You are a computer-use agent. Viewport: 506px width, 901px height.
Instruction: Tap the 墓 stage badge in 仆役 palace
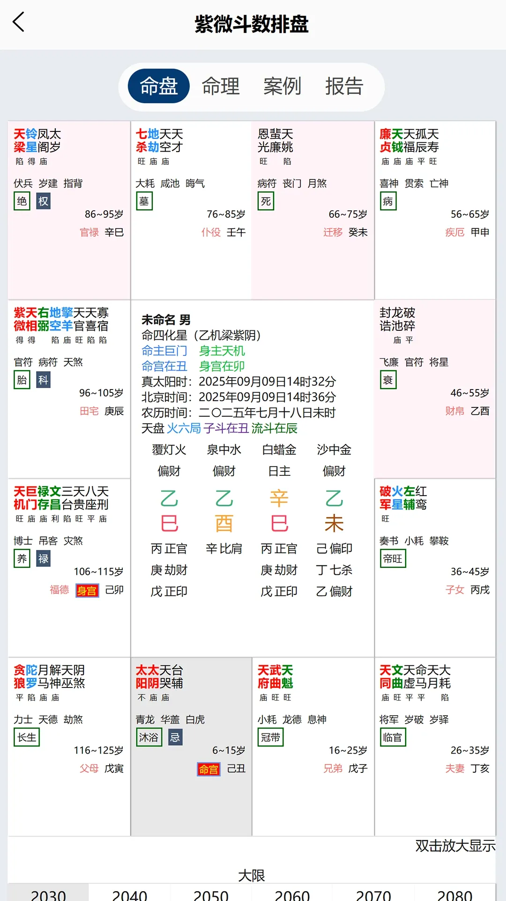tap(144, 201)
